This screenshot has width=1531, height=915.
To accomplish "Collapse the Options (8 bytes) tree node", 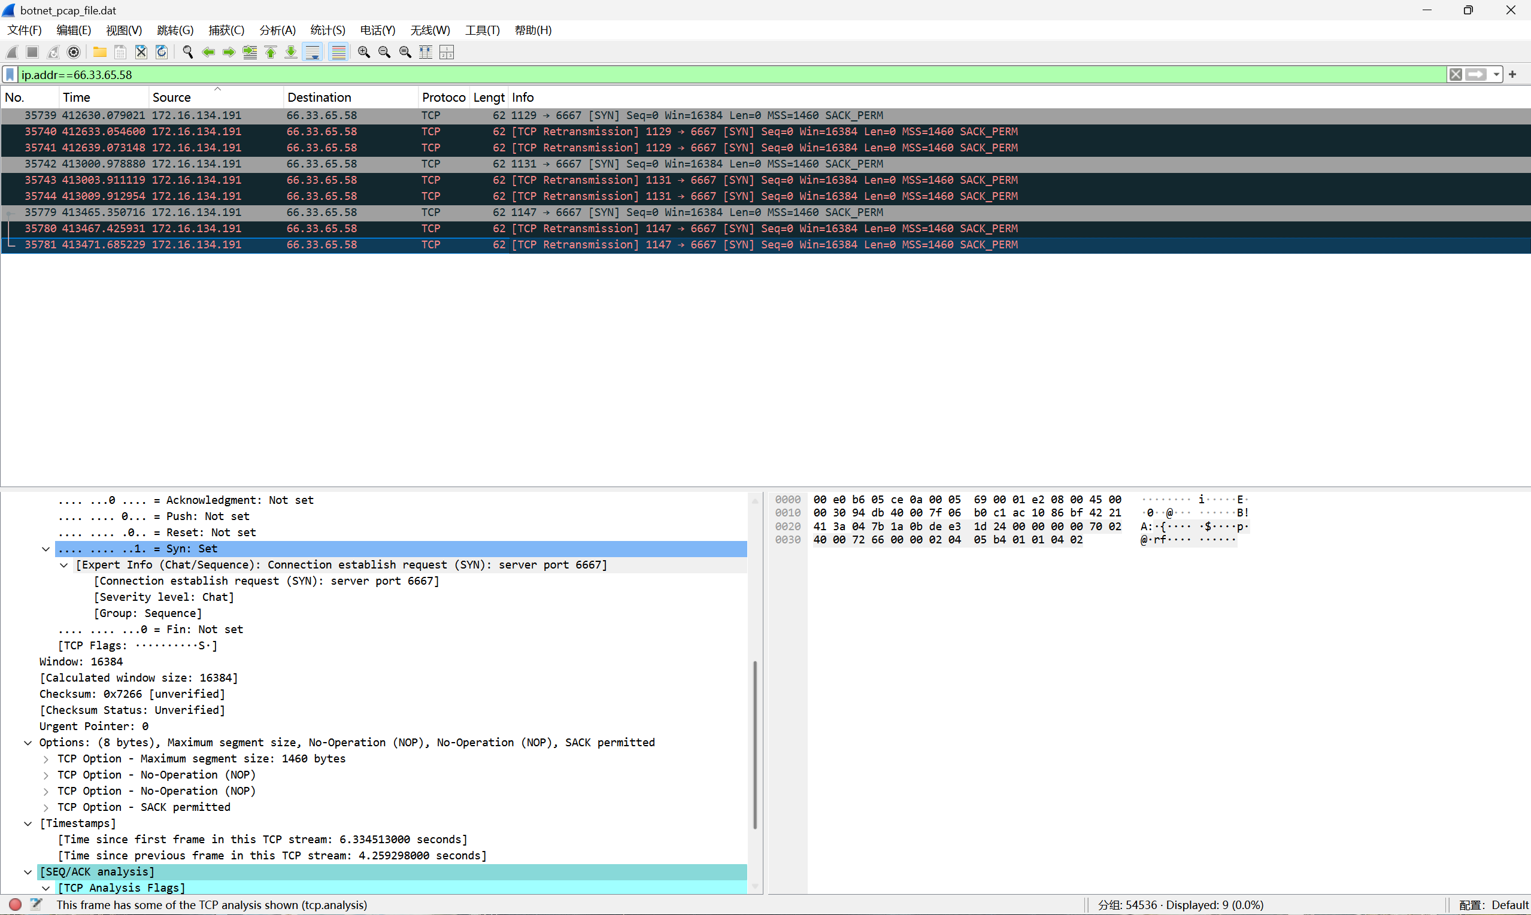I will point(28,743).
